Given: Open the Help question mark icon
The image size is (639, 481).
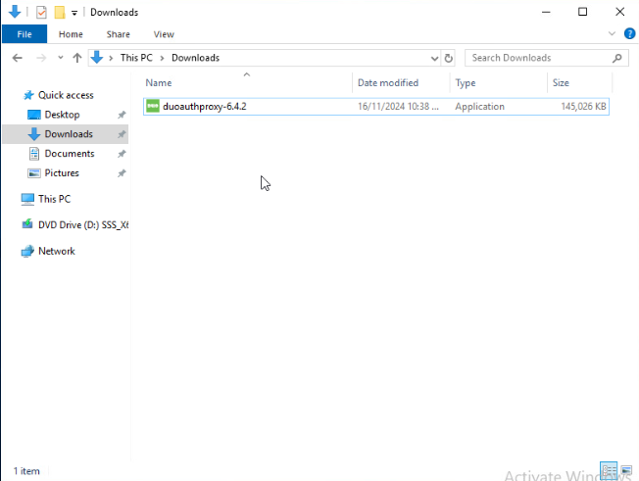Looking at the screenshot, I should [629, 33].
